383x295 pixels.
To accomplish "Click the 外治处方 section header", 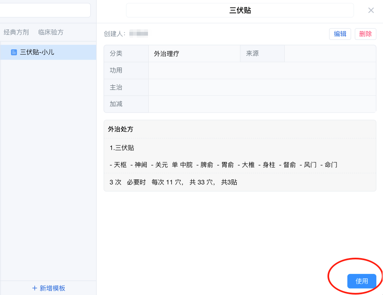I will [x=121, y=129].
